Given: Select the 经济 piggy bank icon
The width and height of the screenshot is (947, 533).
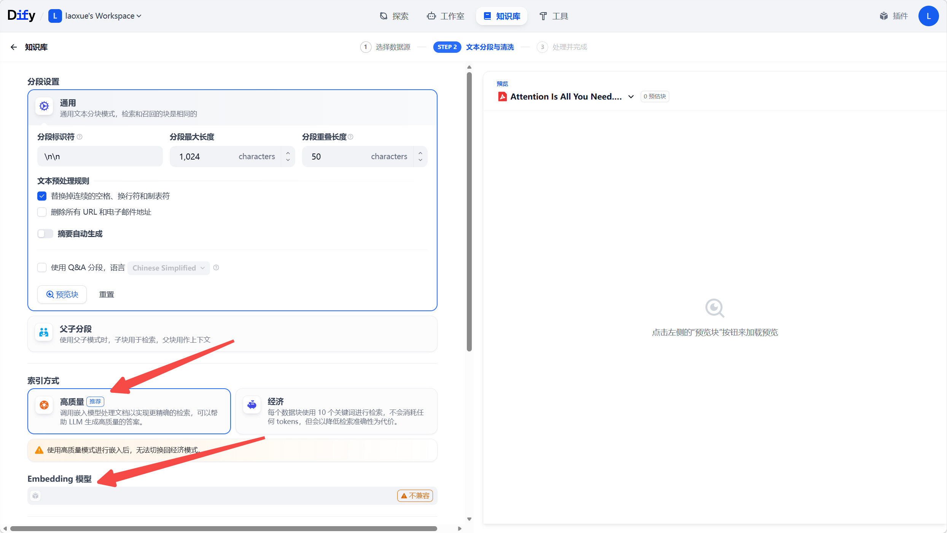Looking at the screenshot, I should [x=252, y=405].
